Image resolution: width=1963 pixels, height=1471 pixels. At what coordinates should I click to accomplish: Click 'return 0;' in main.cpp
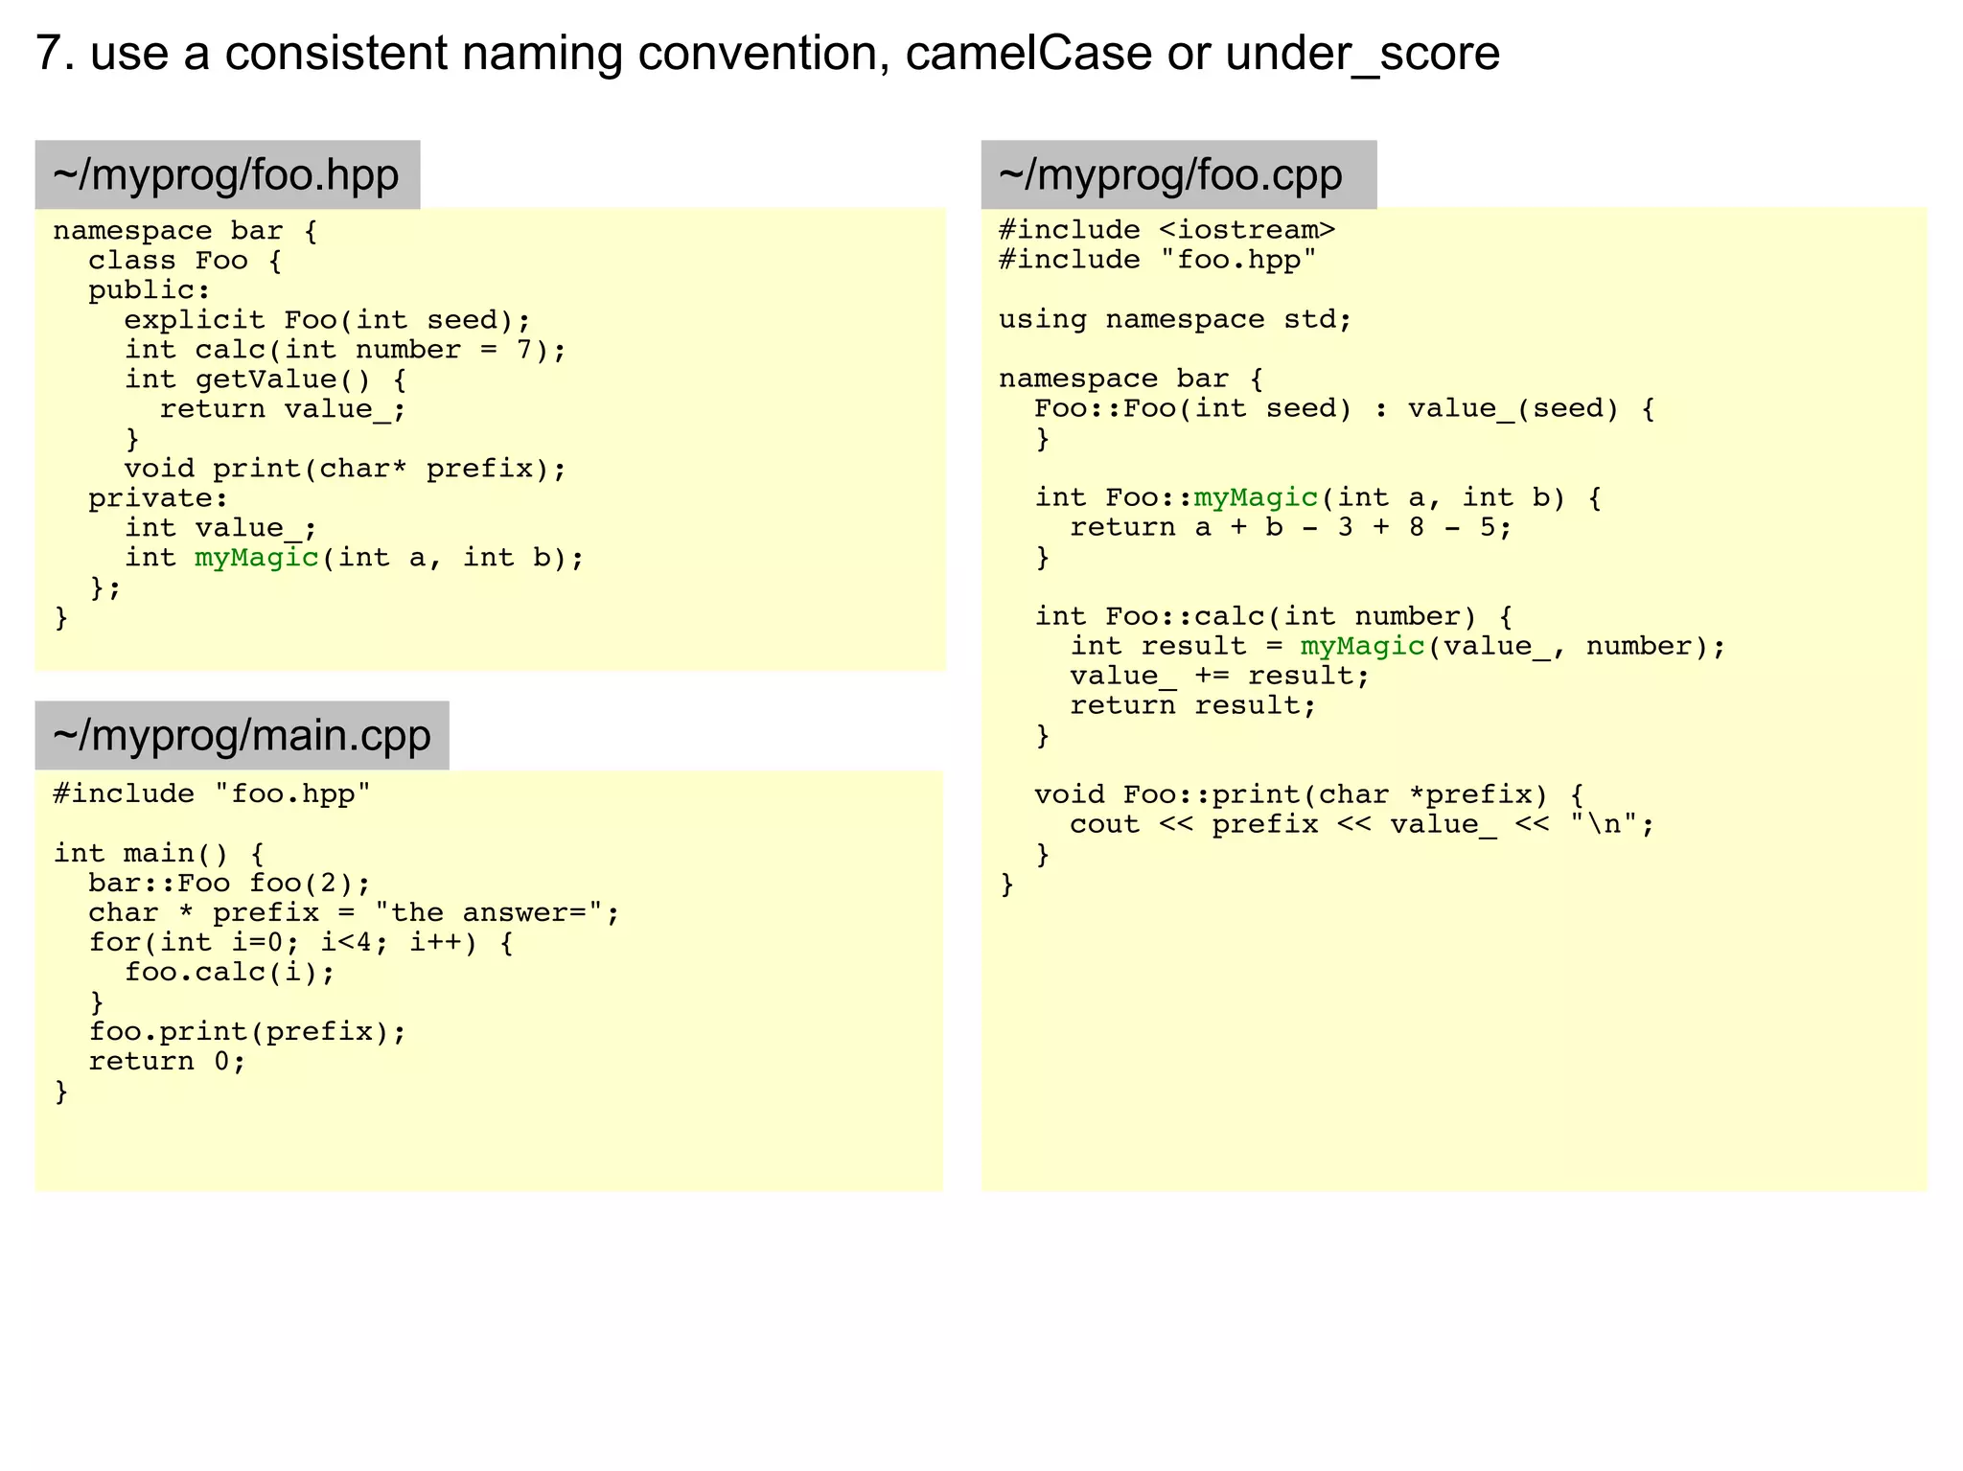(167, 1062)
